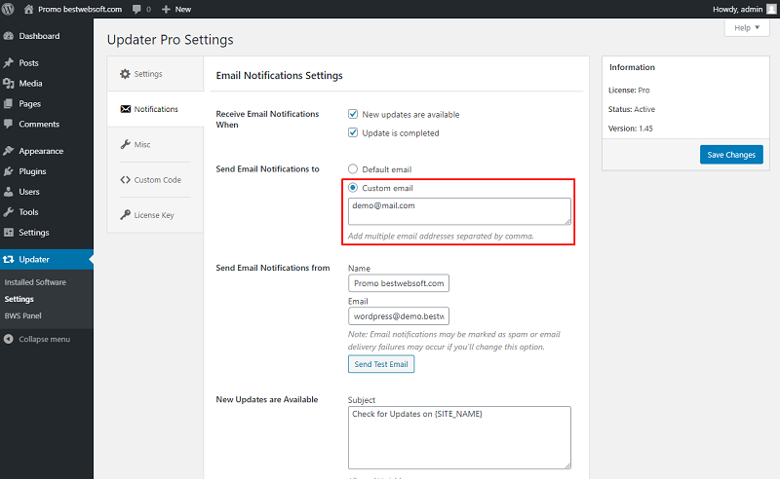Click the WordPress logo icon
This screenshot has width=780, height=479.
point(8,9)
